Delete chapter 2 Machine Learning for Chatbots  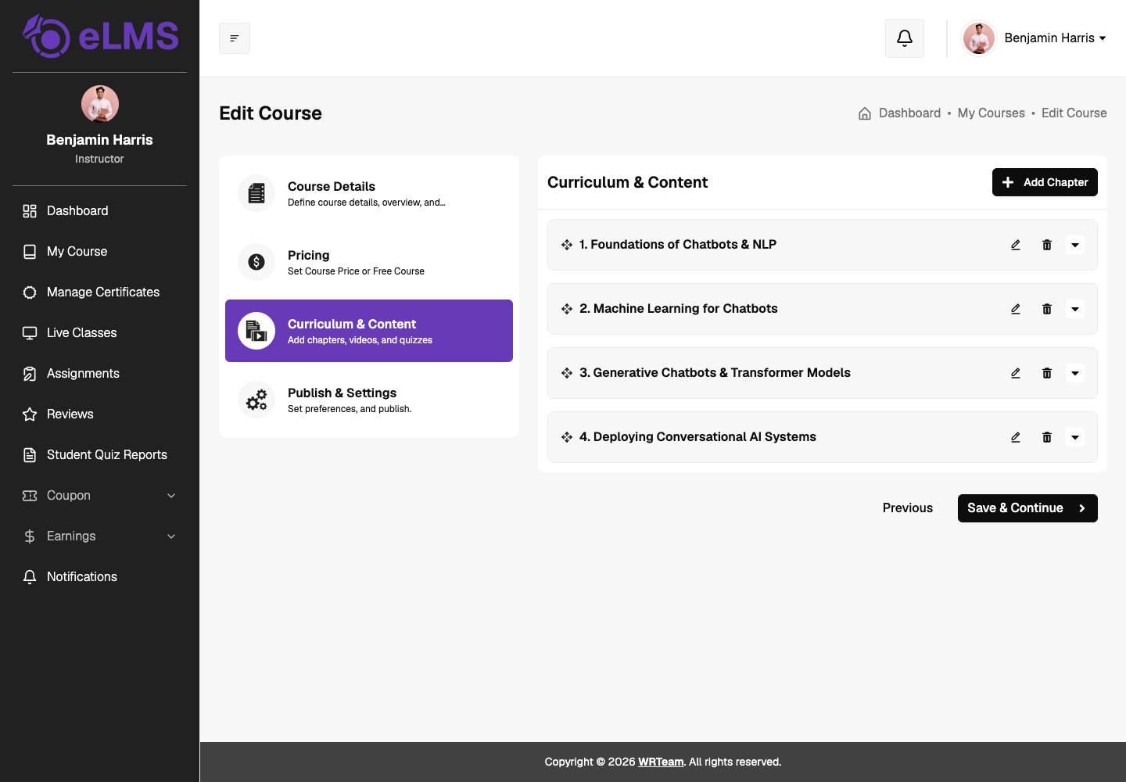(x=1047, y=309)
